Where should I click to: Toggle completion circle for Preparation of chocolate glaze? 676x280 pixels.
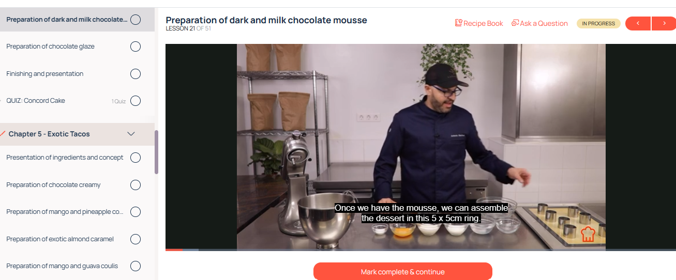136,46
